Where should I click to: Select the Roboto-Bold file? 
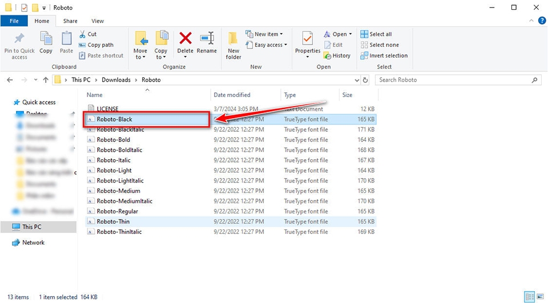point(231,139)
